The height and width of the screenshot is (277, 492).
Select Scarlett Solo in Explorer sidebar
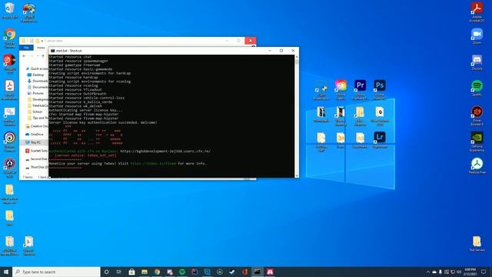tap(37, 151)
